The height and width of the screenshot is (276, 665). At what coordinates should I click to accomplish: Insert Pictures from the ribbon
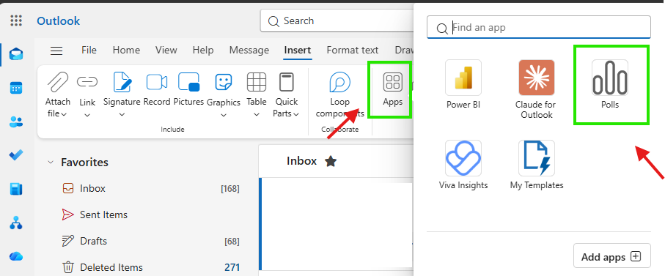(188, 82)
